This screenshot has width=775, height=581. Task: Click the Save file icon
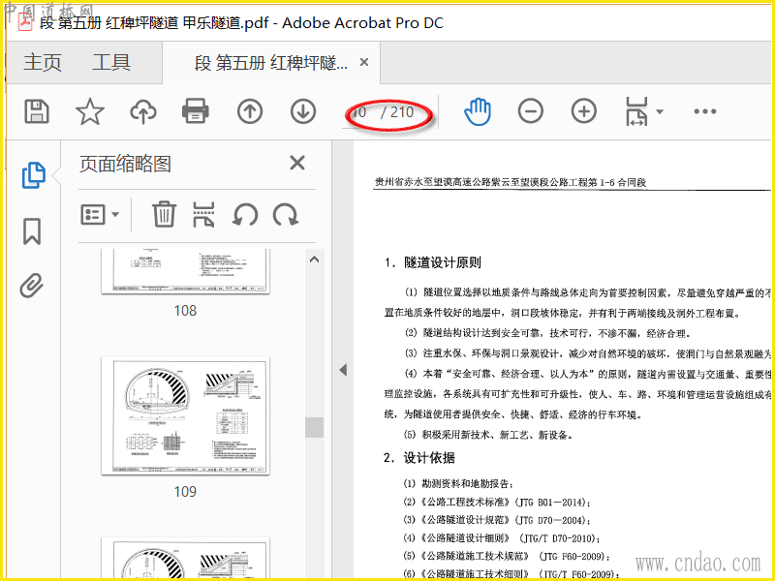(x=37, y=111)
